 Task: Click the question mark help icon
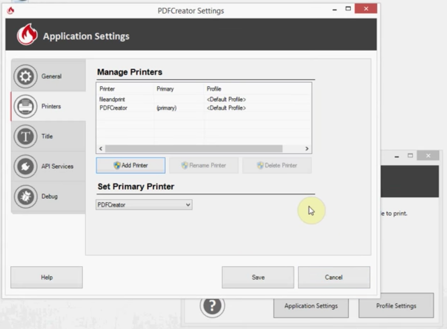click(x=212, y=306)
